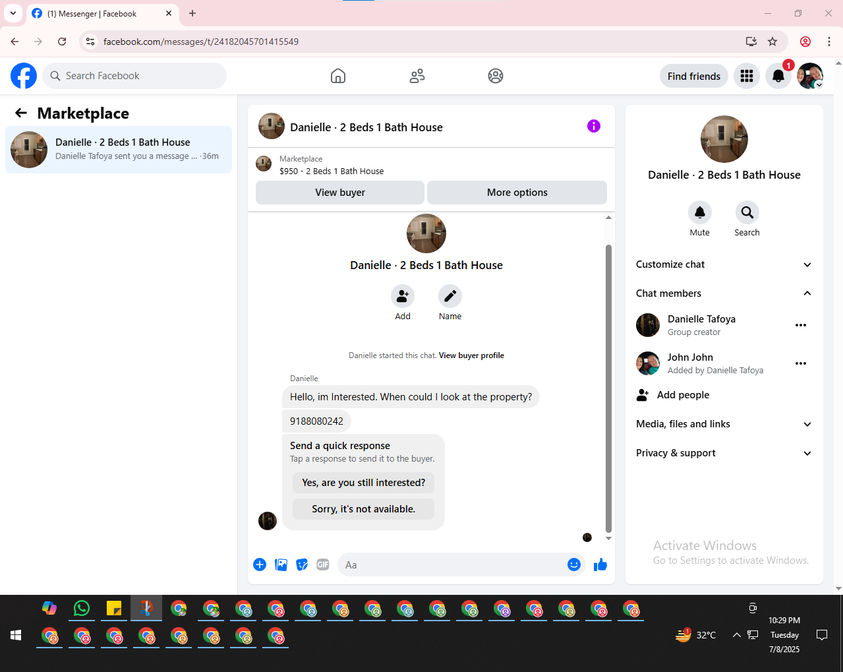Open a new browser tab
The width and height of the screenshot is (843, 672).
pos(192,13)
